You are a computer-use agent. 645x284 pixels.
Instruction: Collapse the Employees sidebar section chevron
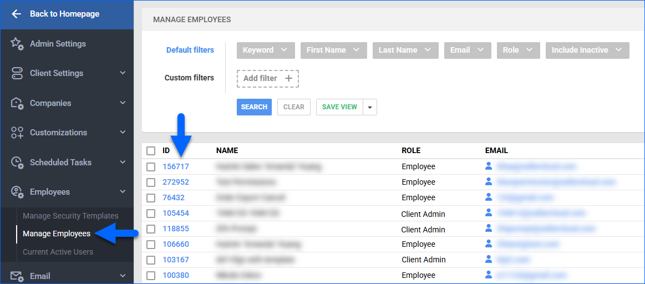pos(123,192)
